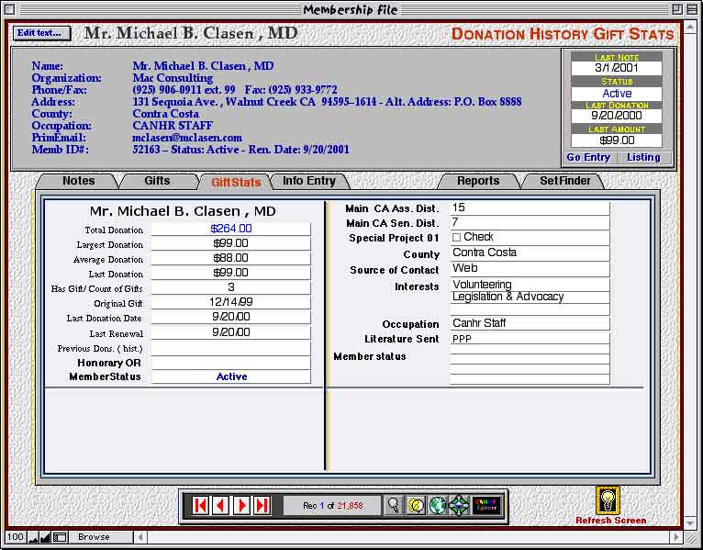The height and width of the screenshot is (550, 703).
Task: Jump to the first record
Action: click(199, 505)
